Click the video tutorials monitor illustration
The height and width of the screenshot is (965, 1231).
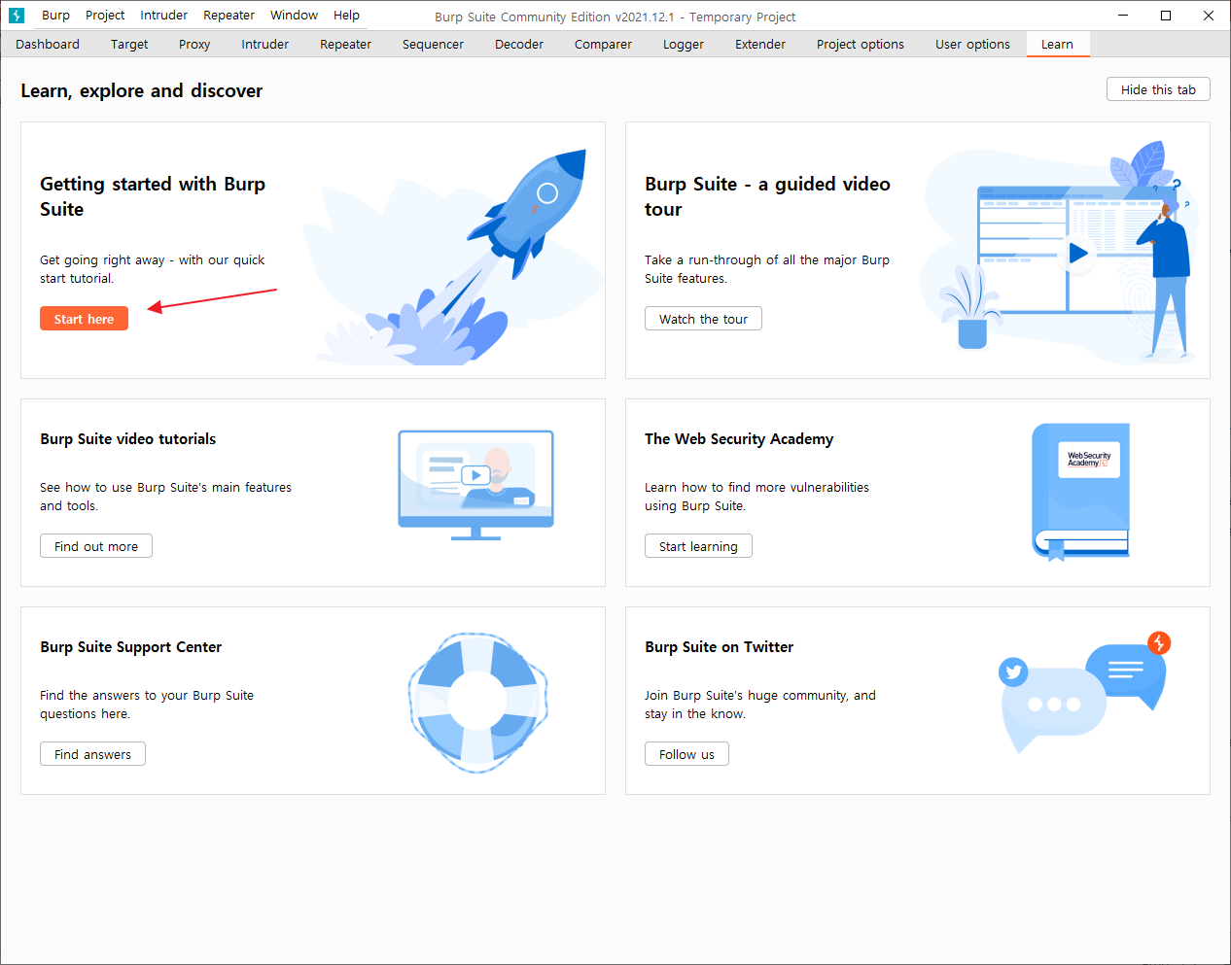tap(476, 485)
